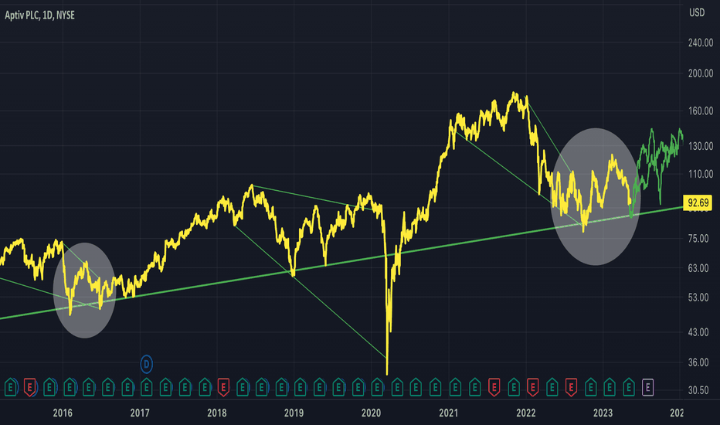Viewport: 720px width, 425px height.
Task: Click the first red earnings marker right of the 2021 label
Action: click(494, 387)
